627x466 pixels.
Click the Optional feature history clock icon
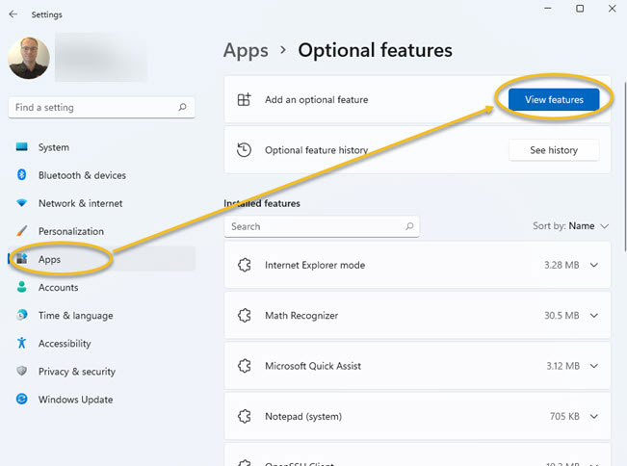244,150
